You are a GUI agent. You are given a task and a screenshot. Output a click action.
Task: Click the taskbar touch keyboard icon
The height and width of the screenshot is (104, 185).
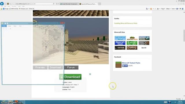pos(165,102)
